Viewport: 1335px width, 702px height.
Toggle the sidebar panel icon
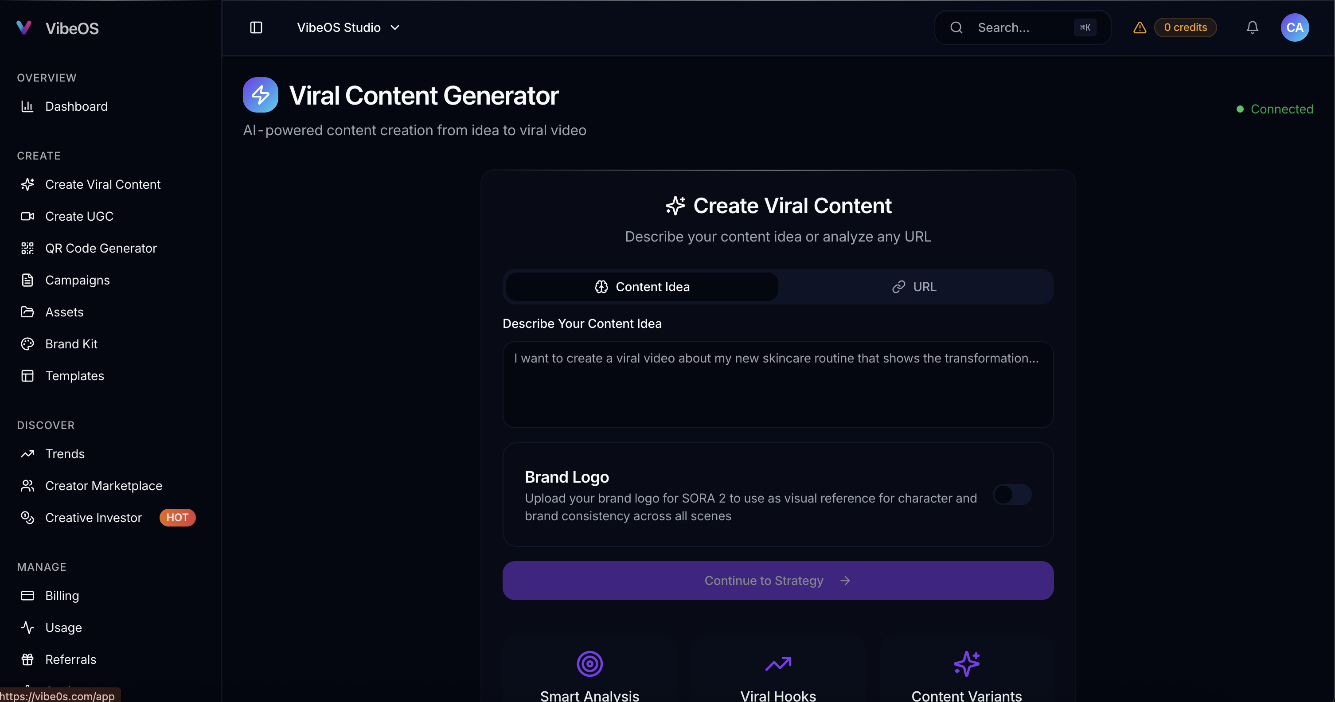[x=256, y=27]
